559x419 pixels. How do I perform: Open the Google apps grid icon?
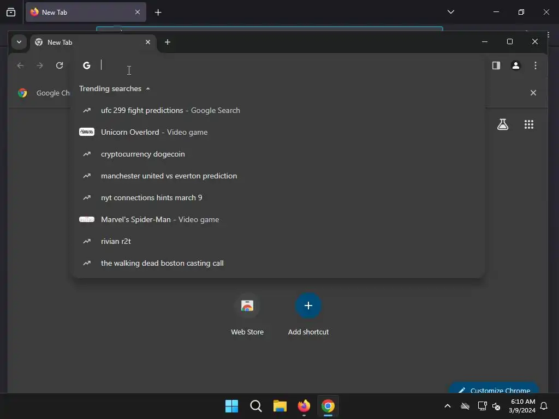(x=528, y=124)
